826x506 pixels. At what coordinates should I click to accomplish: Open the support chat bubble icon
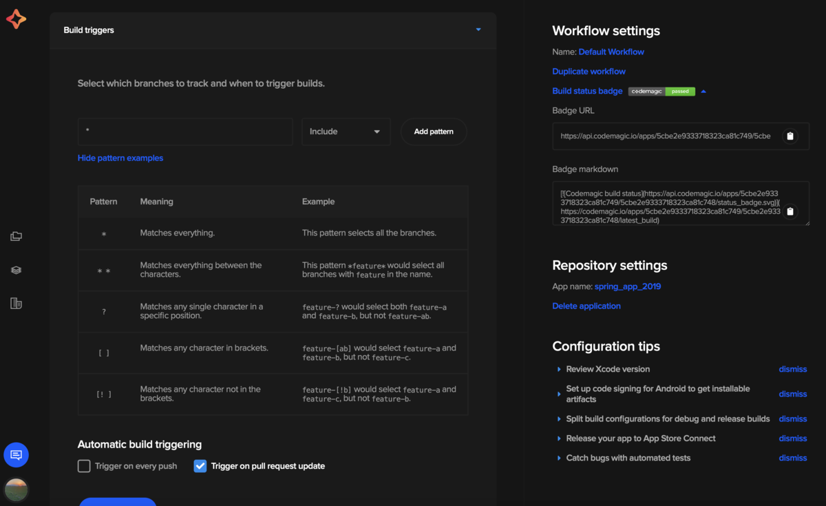coord(16,455)
